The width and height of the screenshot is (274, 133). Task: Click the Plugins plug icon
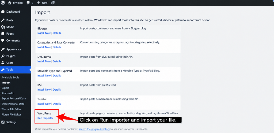(3, 56)
